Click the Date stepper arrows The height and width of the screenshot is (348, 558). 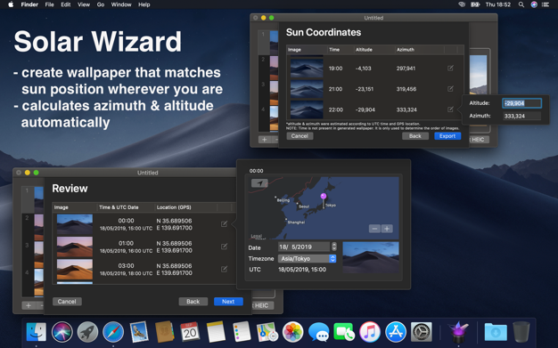click(x=333, y=247)
